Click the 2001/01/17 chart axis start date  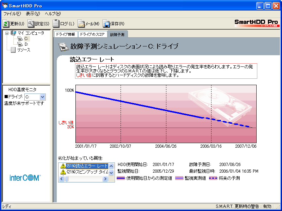point(86,146)
